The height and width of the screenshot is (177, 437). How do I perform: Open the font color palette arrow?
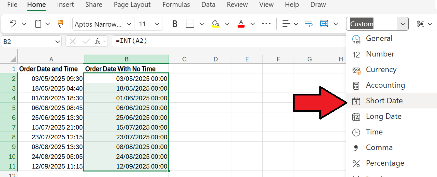click(x=253, y=24)
